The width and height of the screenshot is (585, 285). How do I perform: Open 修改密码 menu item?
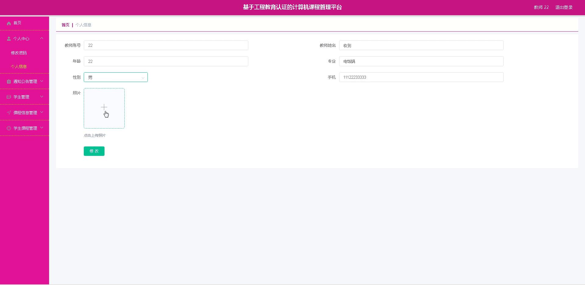19,53
